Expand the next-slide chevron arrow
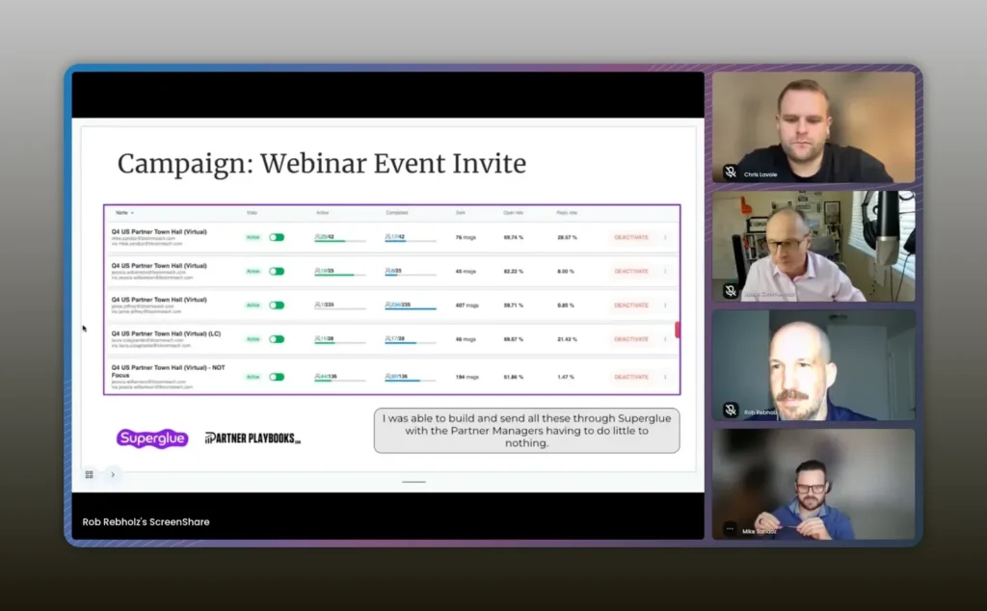 [x=113, y=474]
